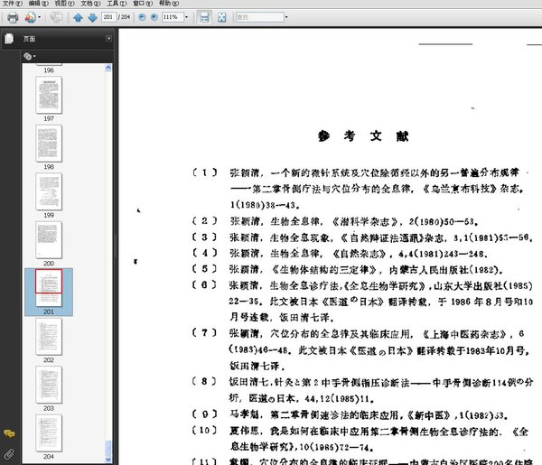Screen dimensions: 542x465
Task: Open the Find box dropdown arrow
Action: pyautogui.click(x=286, y=17)
